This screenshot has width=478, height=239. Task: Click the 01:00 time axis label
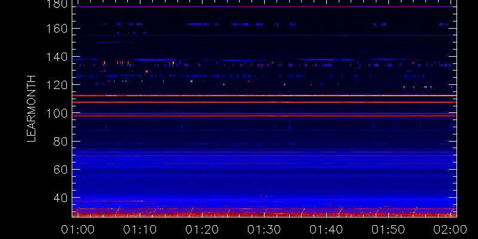78,229
